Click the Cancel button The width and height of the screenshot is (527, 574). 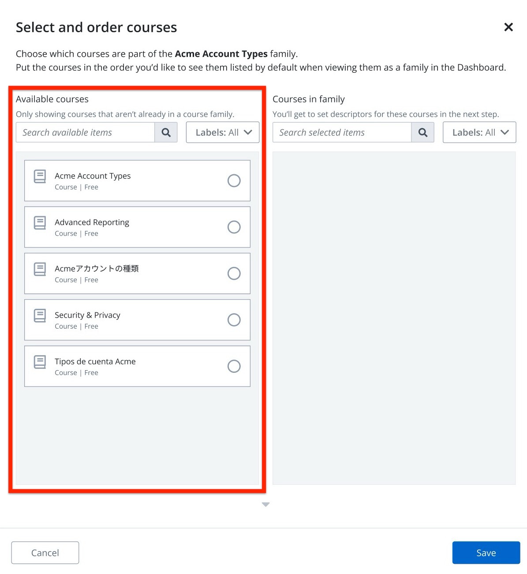click(x=45, y=553)
